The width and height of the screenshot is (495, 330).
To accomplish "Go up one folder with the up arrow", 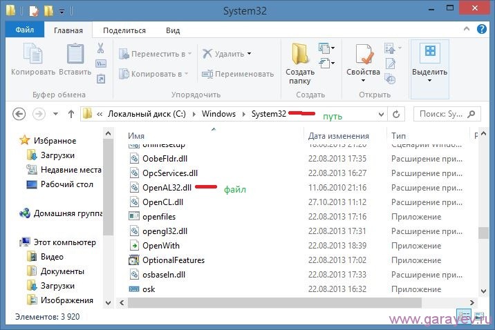I will pyautogui.click(x=71, y=114).
